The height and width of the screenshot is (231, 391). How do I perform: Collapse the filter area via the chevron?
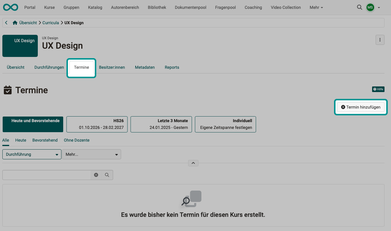193,163
